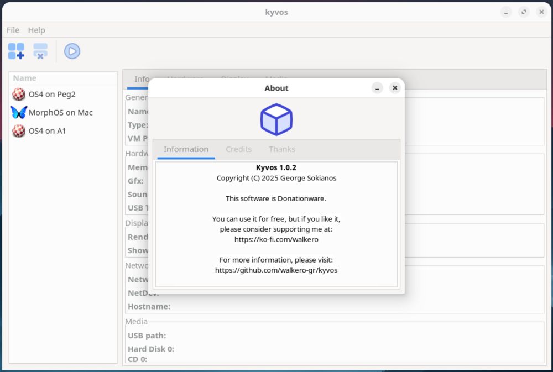Close the About dialog
553x372 pixels.
tap(395, 88)
